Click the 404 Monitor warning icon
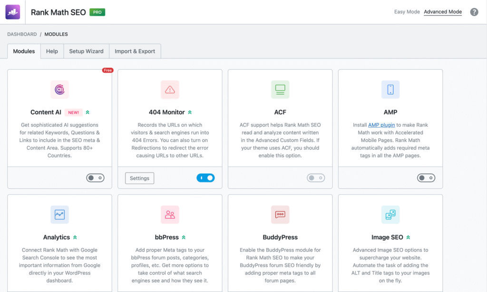The width and height of the screenshot is (487, 292). [x=170, y=89]
